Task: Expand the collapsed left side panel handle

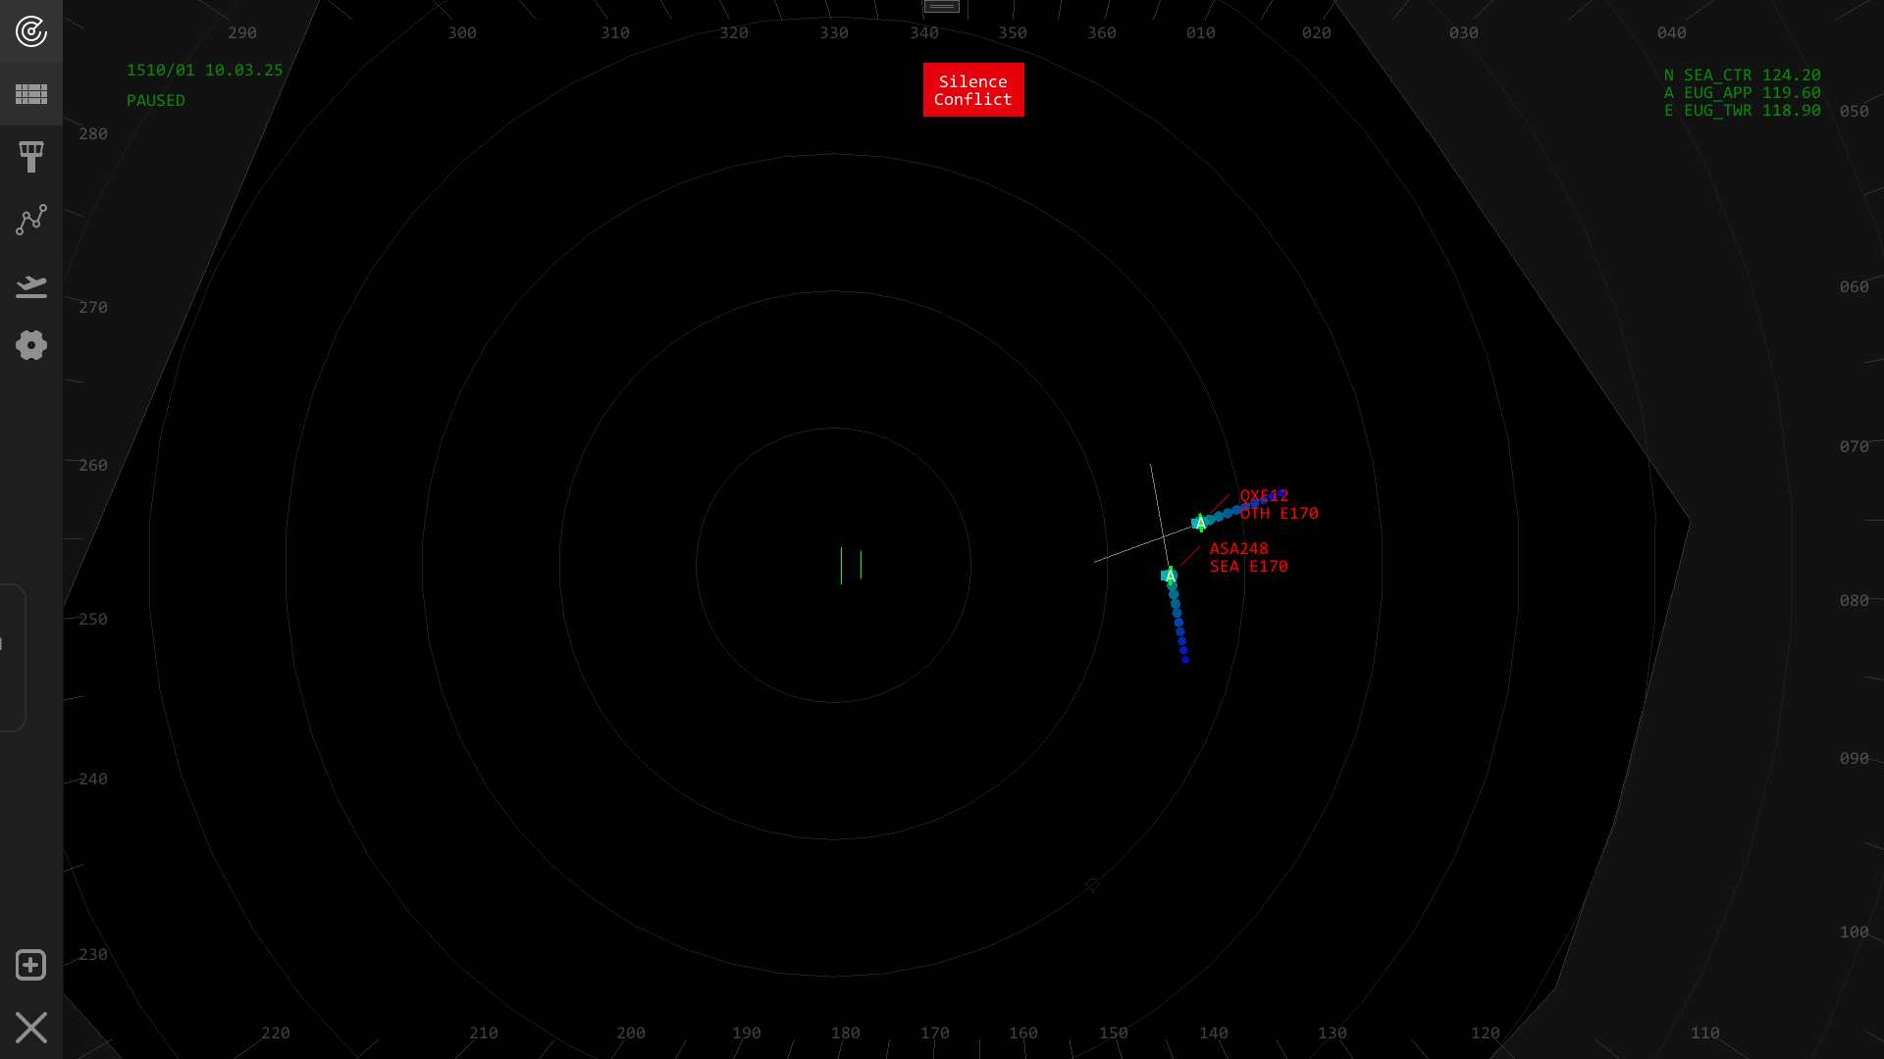Action: click(x=12, y=657)
